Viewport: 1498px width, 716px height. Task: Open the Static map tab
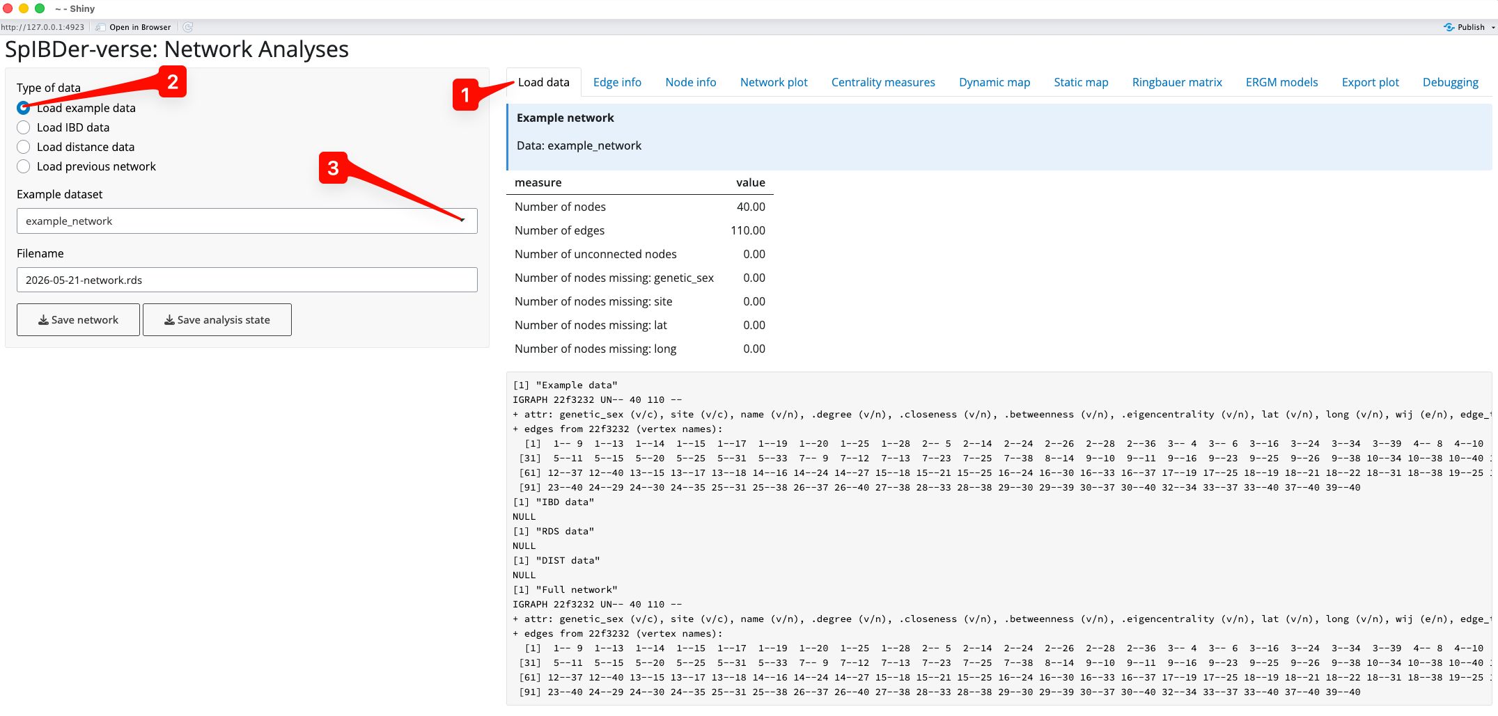(x=1081, y=82)
